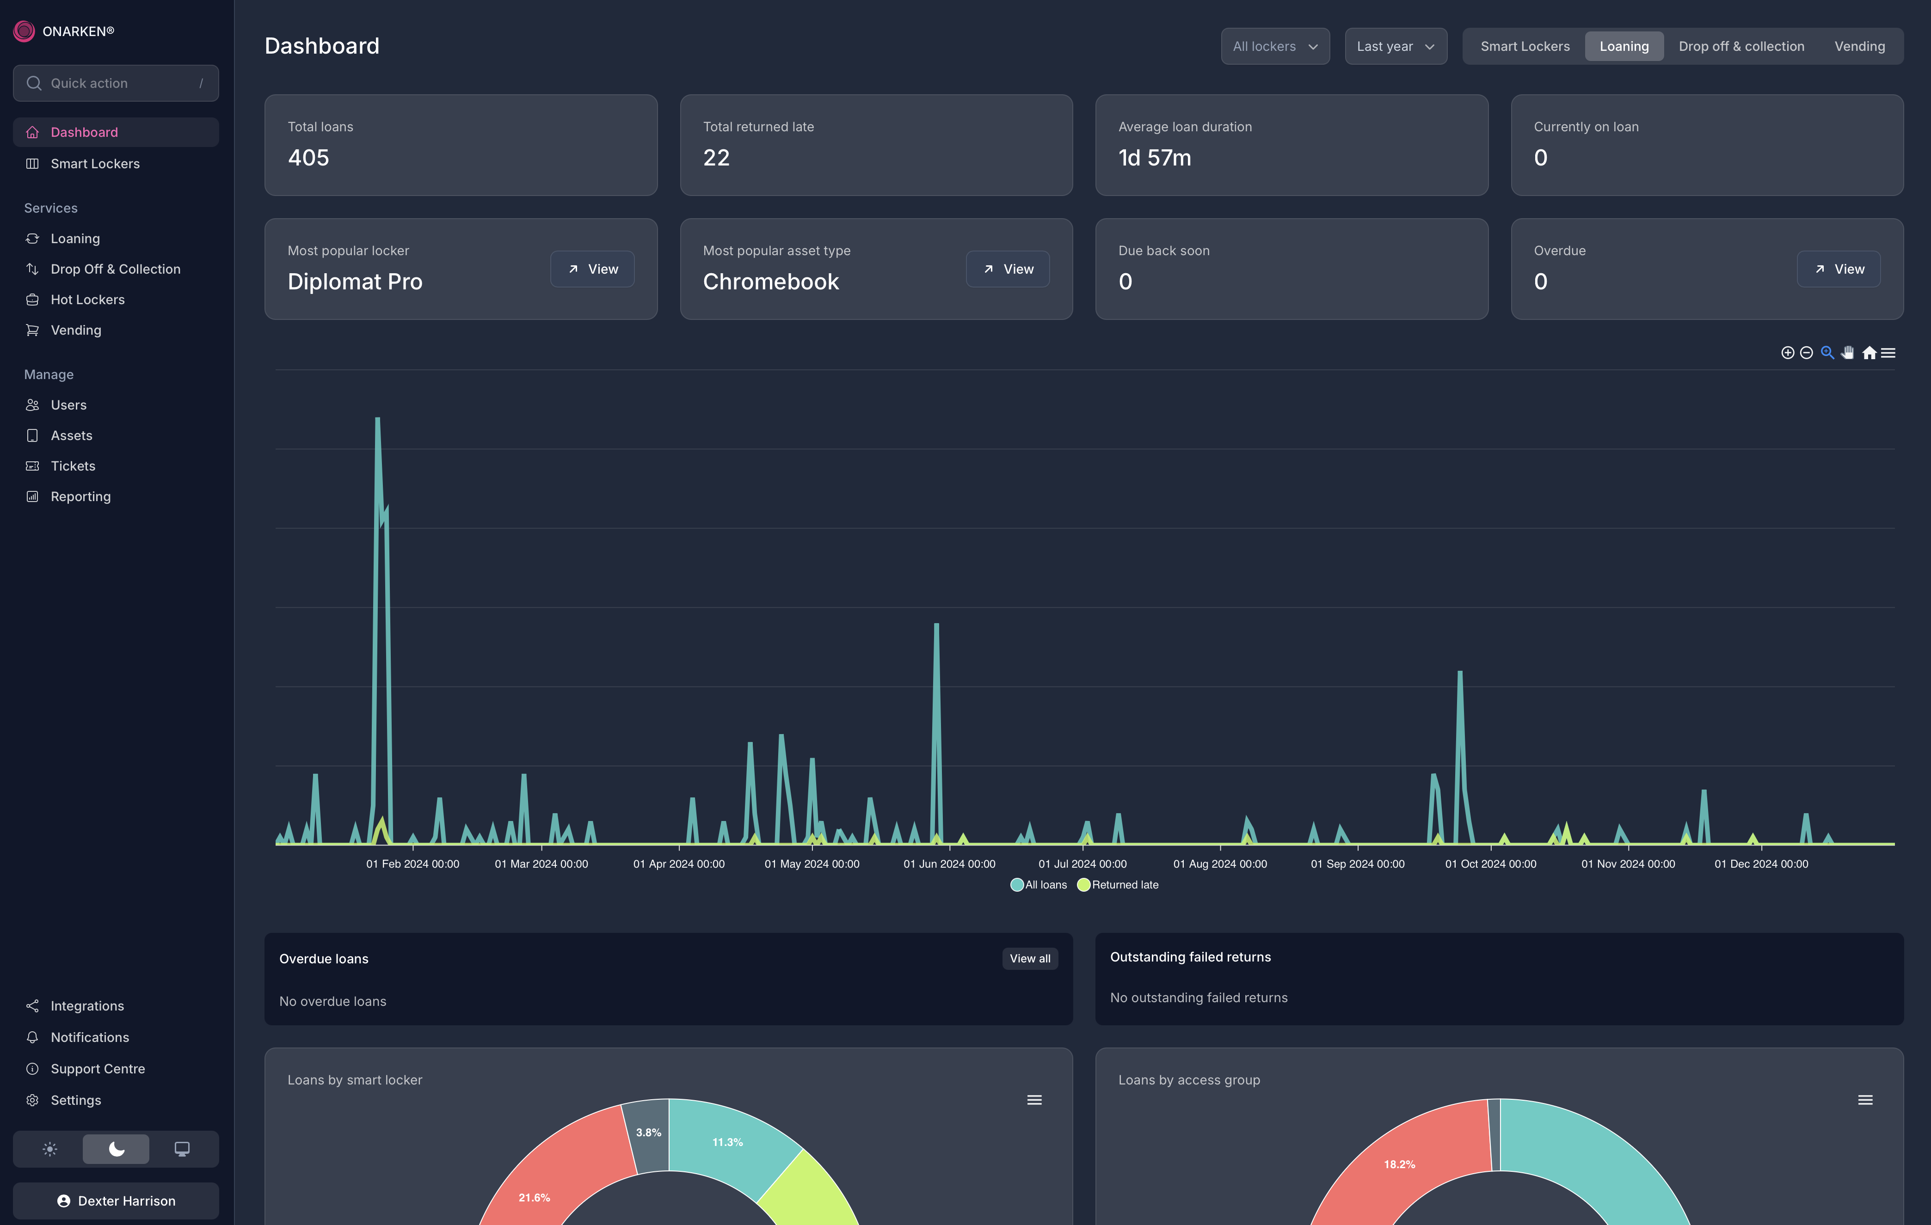Select the Loaning tab
The width and height of the screenshot is (1931, 1225).
1624,47
